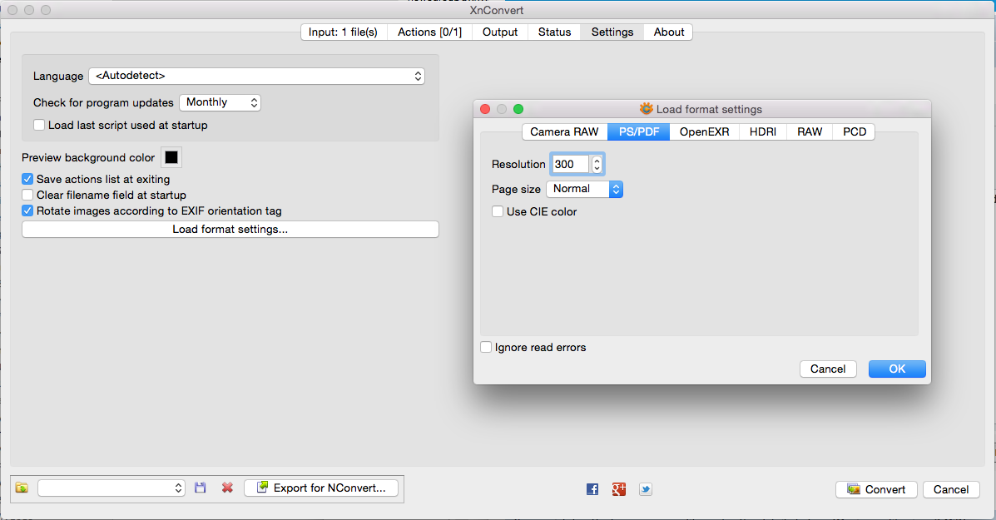Open the Language Autodetect dropdown
The image size is (996, 520).
pos(256,76)
